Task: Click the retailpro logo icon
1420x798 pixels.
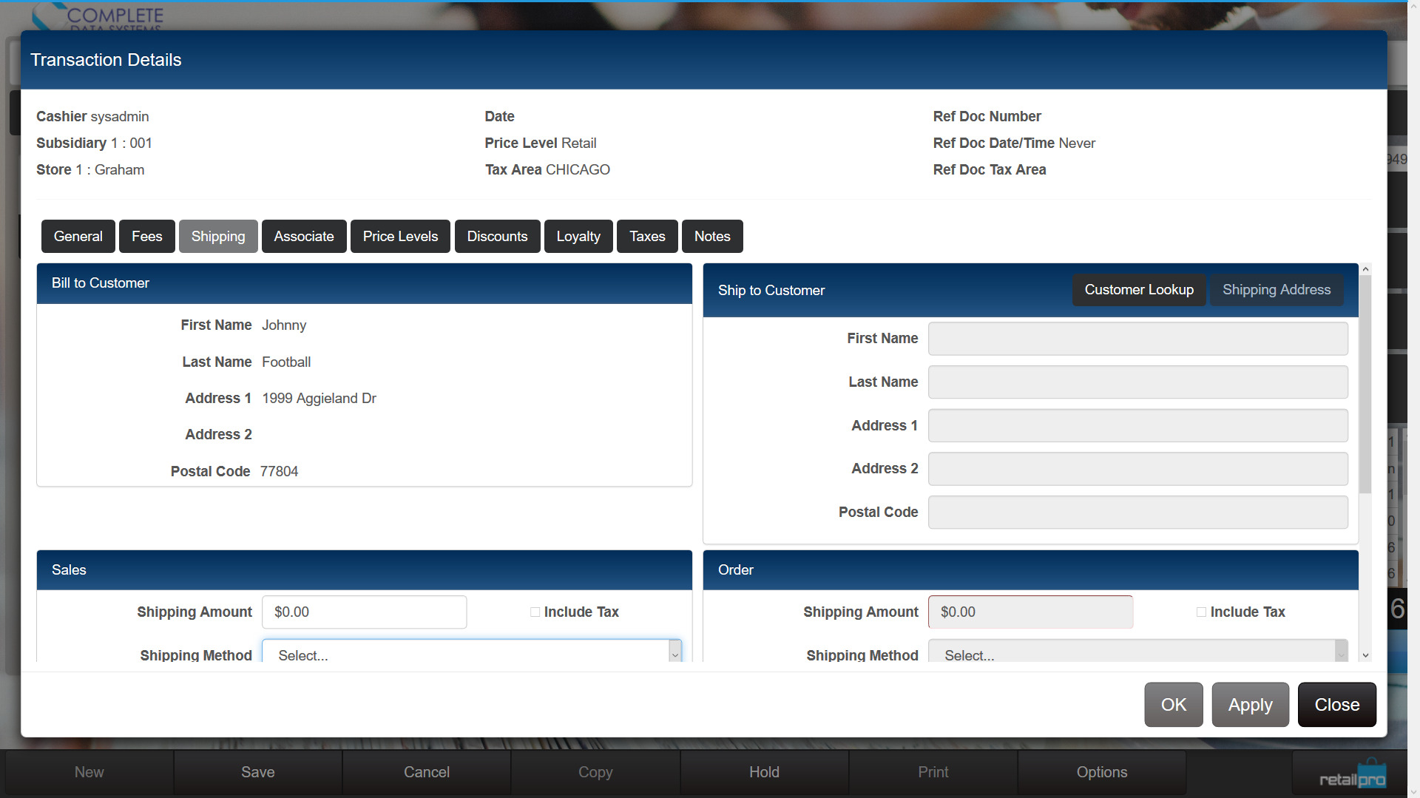Action: coord(1352,775)
